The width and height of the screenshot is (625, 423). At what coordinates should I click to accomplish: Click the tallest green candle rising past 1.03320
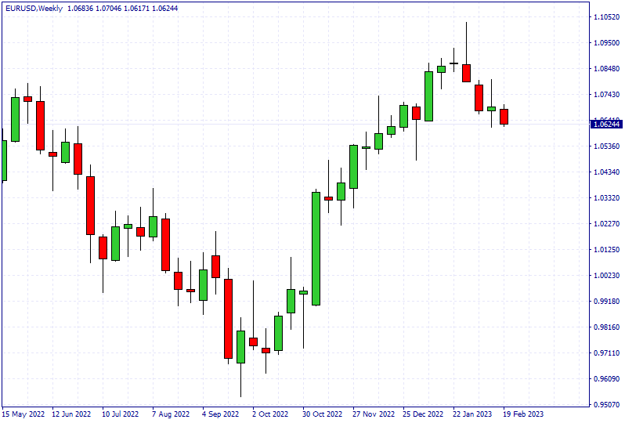coord(316,249)
